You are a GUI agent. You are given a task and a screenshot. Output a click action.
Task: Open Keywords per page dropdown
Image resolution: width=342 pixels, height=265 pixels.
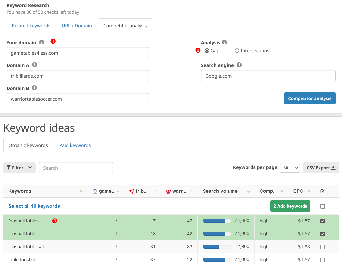290,168
